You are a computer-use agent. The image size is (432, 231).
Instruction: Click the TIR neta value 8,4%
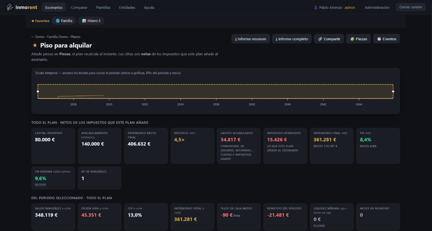pyautogui.click(x=365, y=140)
